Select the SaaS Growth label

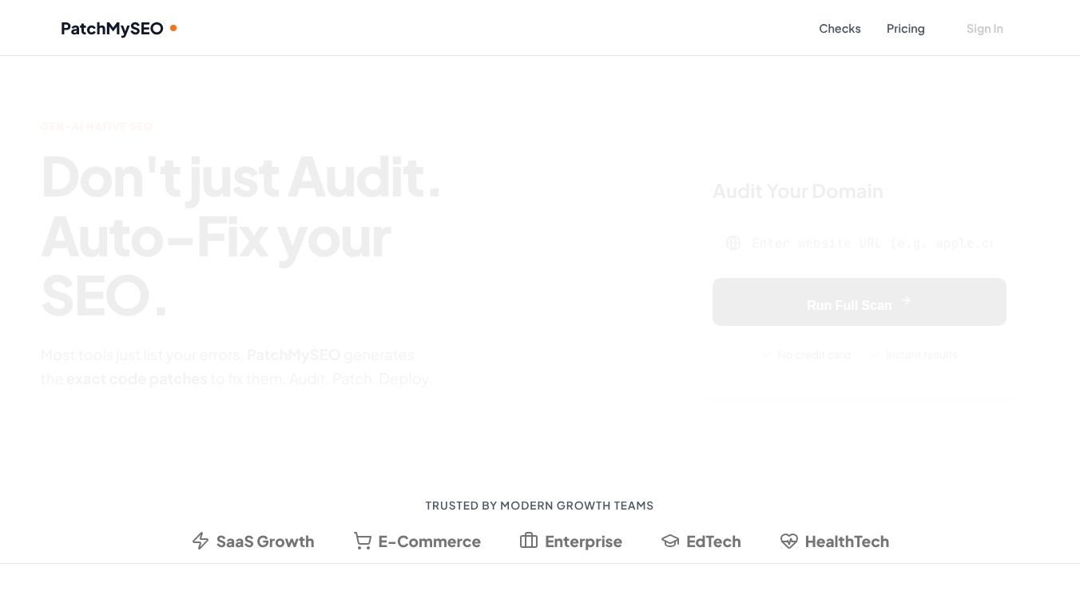265,542
